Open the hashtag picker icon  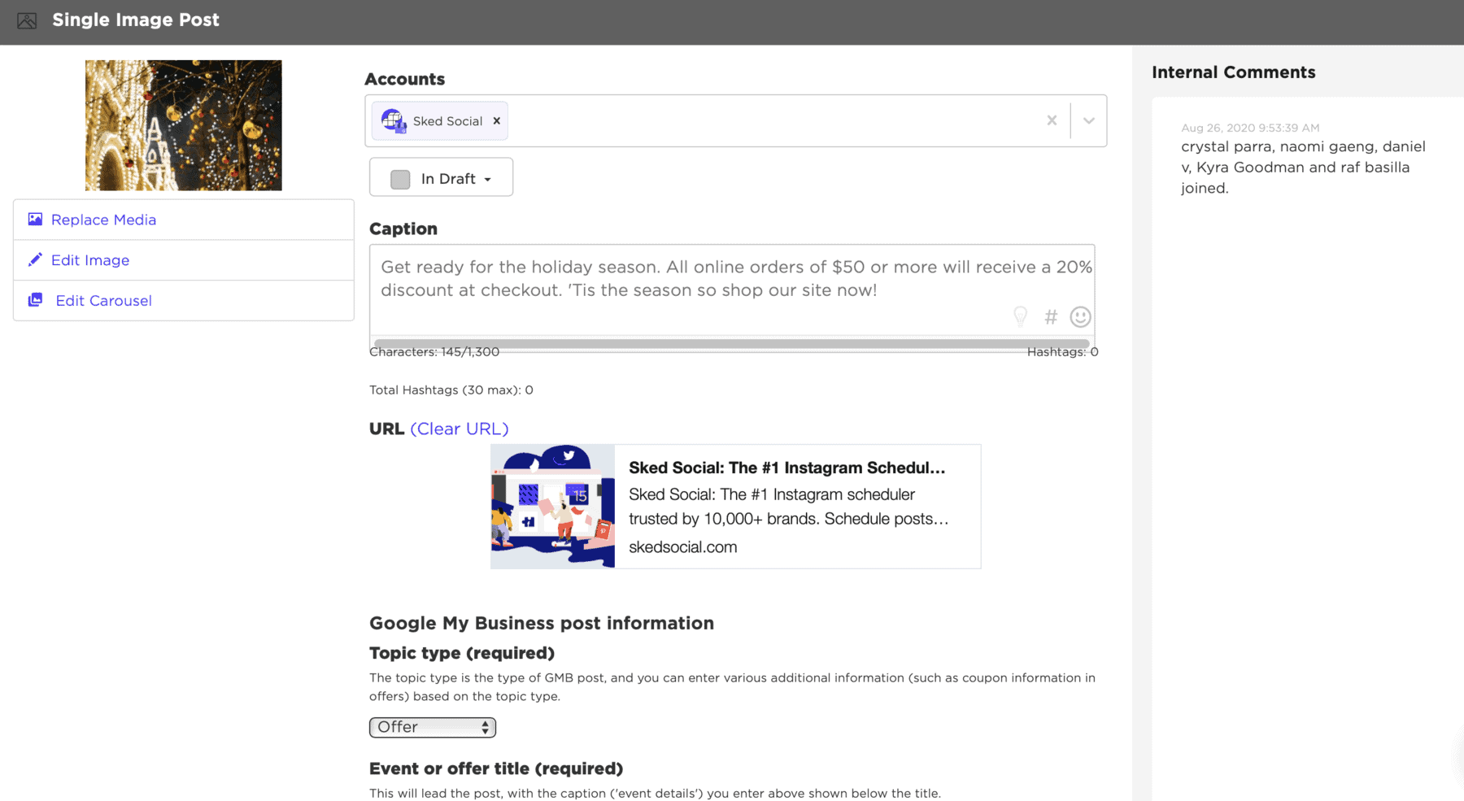[x=1051, y=317]
